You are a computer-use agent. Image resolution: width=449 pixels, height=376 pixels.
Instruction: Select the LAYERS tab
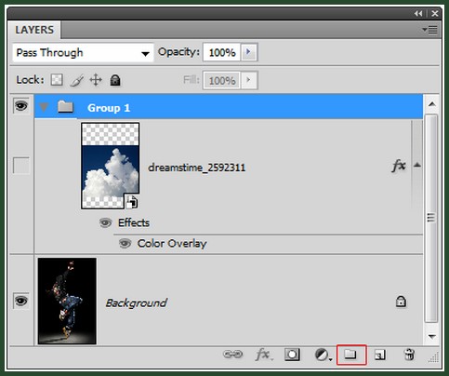point(34,30)
